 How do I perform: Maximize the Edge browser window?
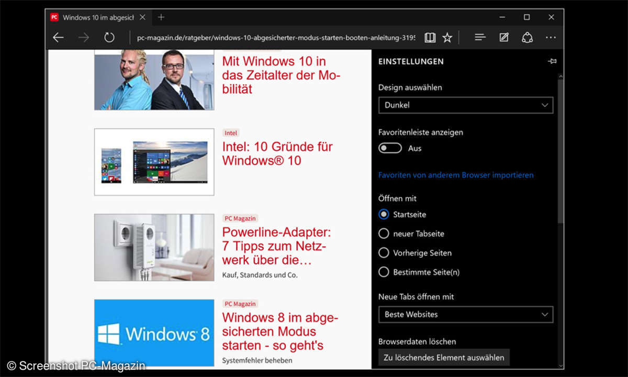527,17
